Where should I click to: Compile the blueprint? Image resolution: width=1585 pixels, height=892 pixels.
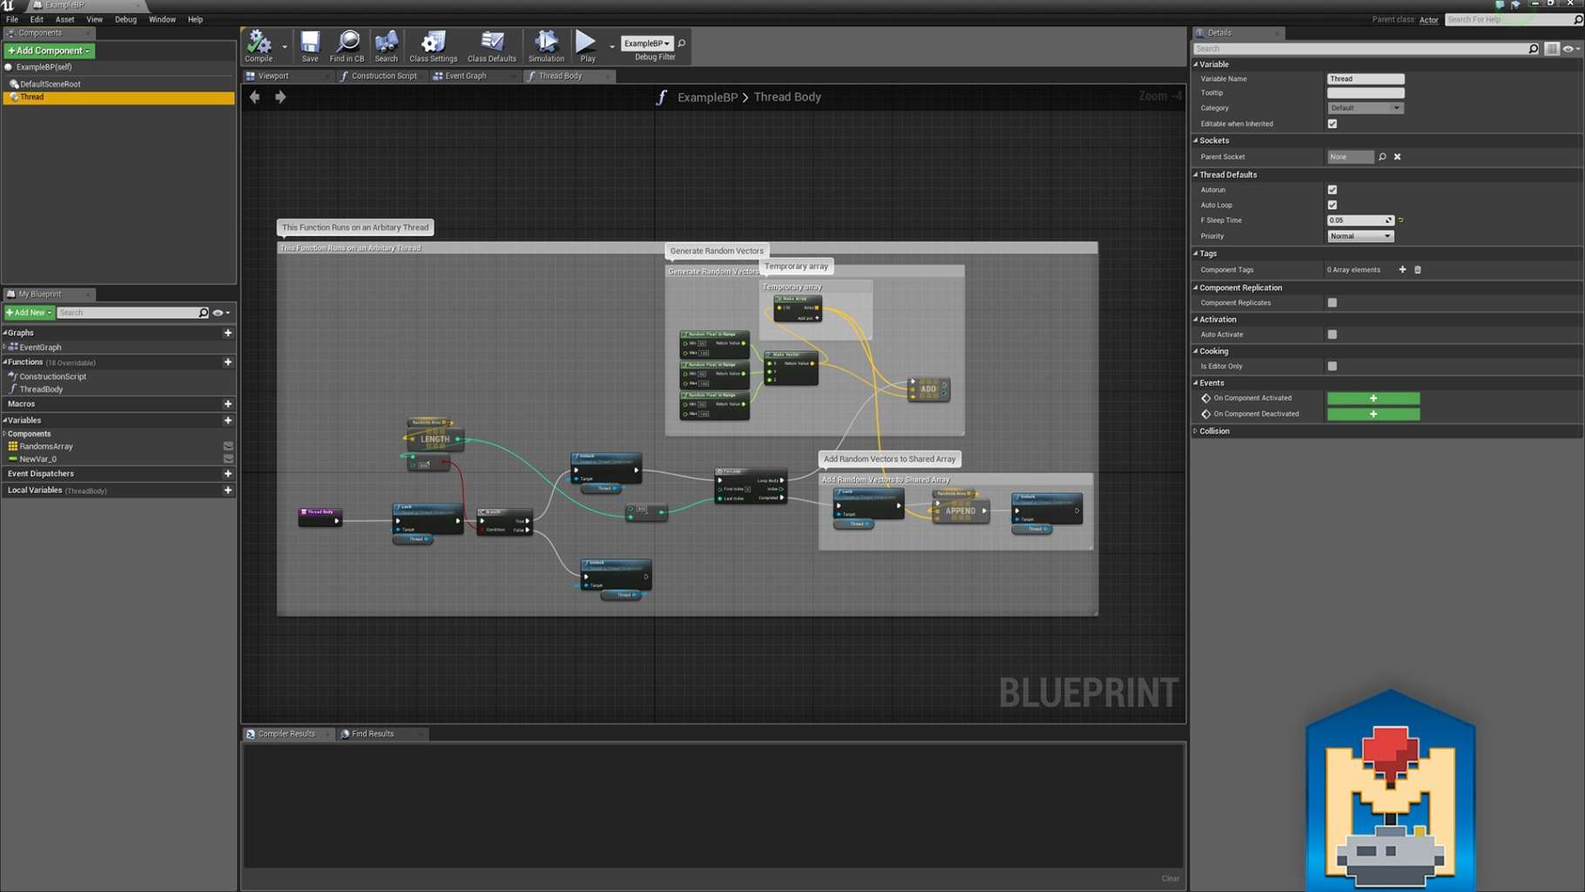click(259, 46)
